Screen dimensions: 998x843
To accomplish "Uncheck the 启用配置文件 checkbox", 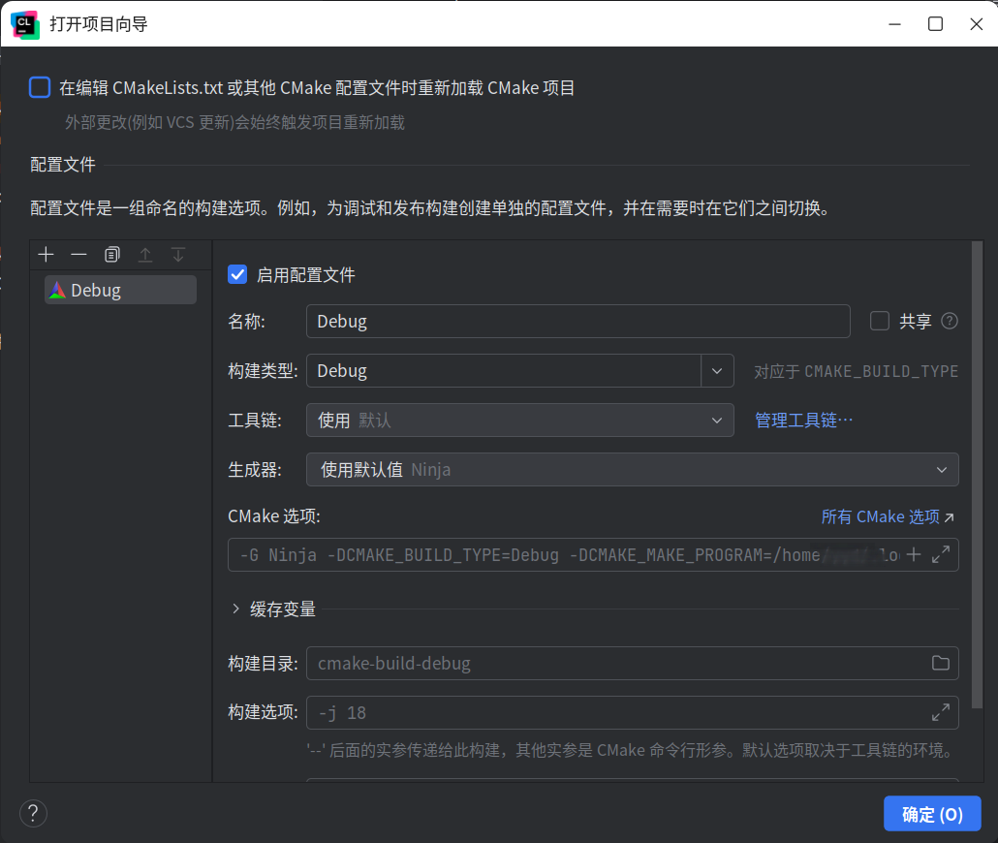I will 237,275.
